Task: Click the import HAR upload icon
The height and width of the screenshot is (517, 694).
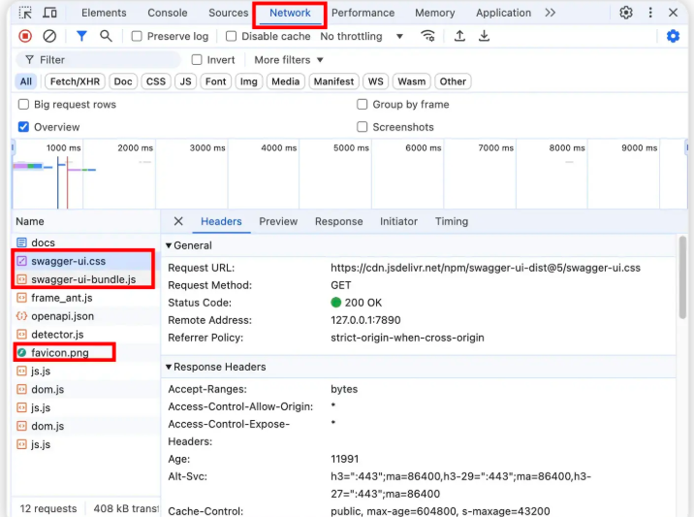Action: [x=459, y=36]
